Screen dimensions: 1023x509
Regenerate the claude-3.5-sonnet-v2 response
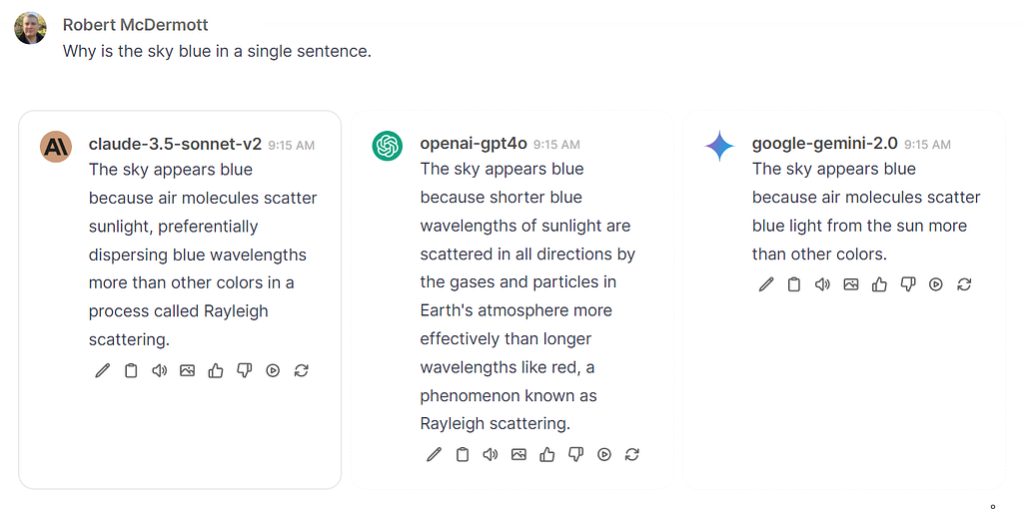coord(301,371)
